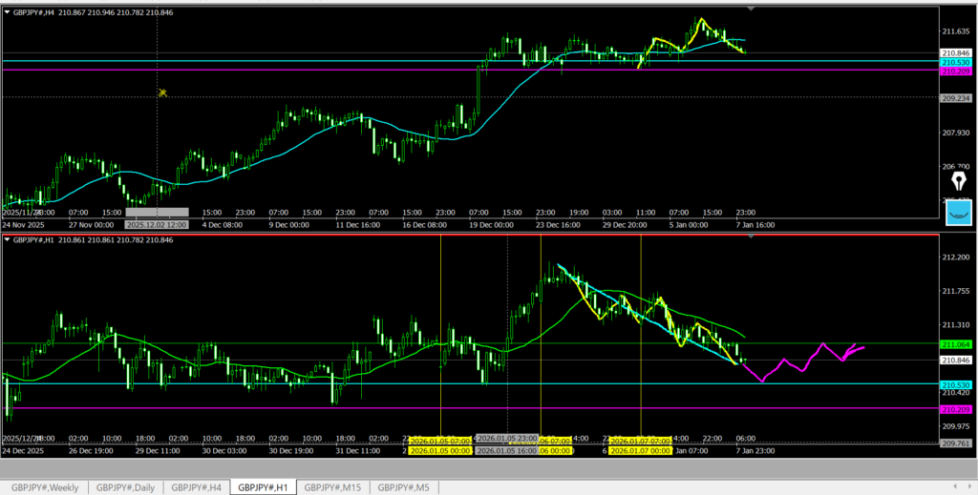Click the chart shift triangle atop H1 chart
This screenshot has width=978, height=495.
tap(751, 236)
